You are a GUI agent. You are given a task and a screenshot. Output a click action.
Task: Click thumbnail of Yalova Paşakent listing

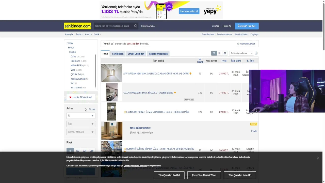(112, 92)
